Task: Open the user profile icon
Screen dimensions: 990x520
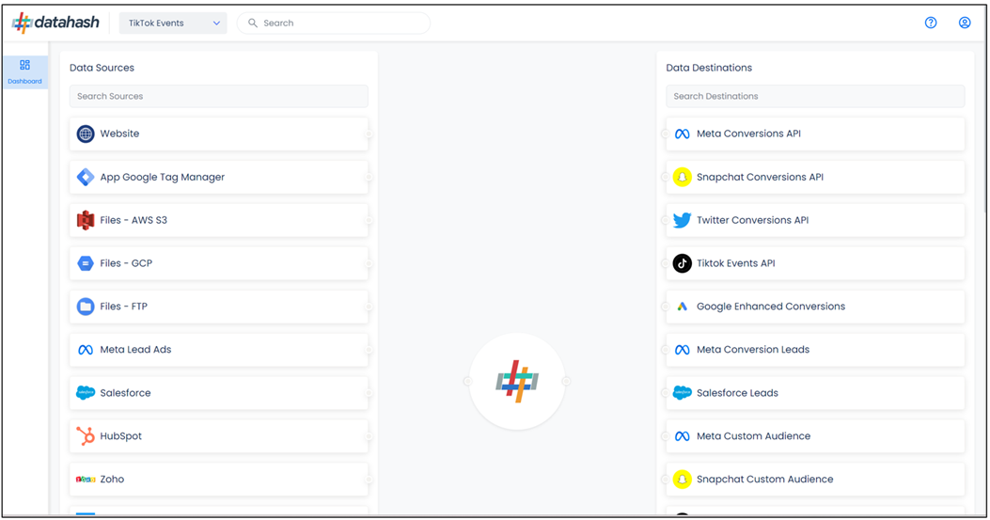Action: [x=965, y=23]
